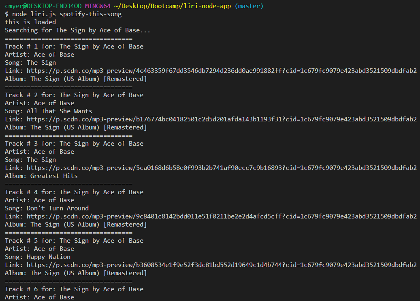Click 'MINGW64' in the prompt line
Screen dimensions: 420x301
[x=98, y=6]
